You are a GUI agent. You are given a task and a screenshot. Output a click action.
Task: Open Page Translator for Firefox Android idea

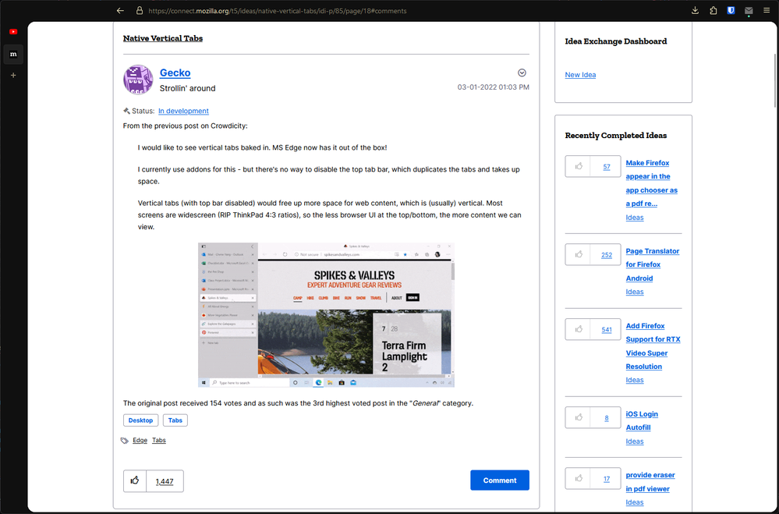(x=653, y=264)
